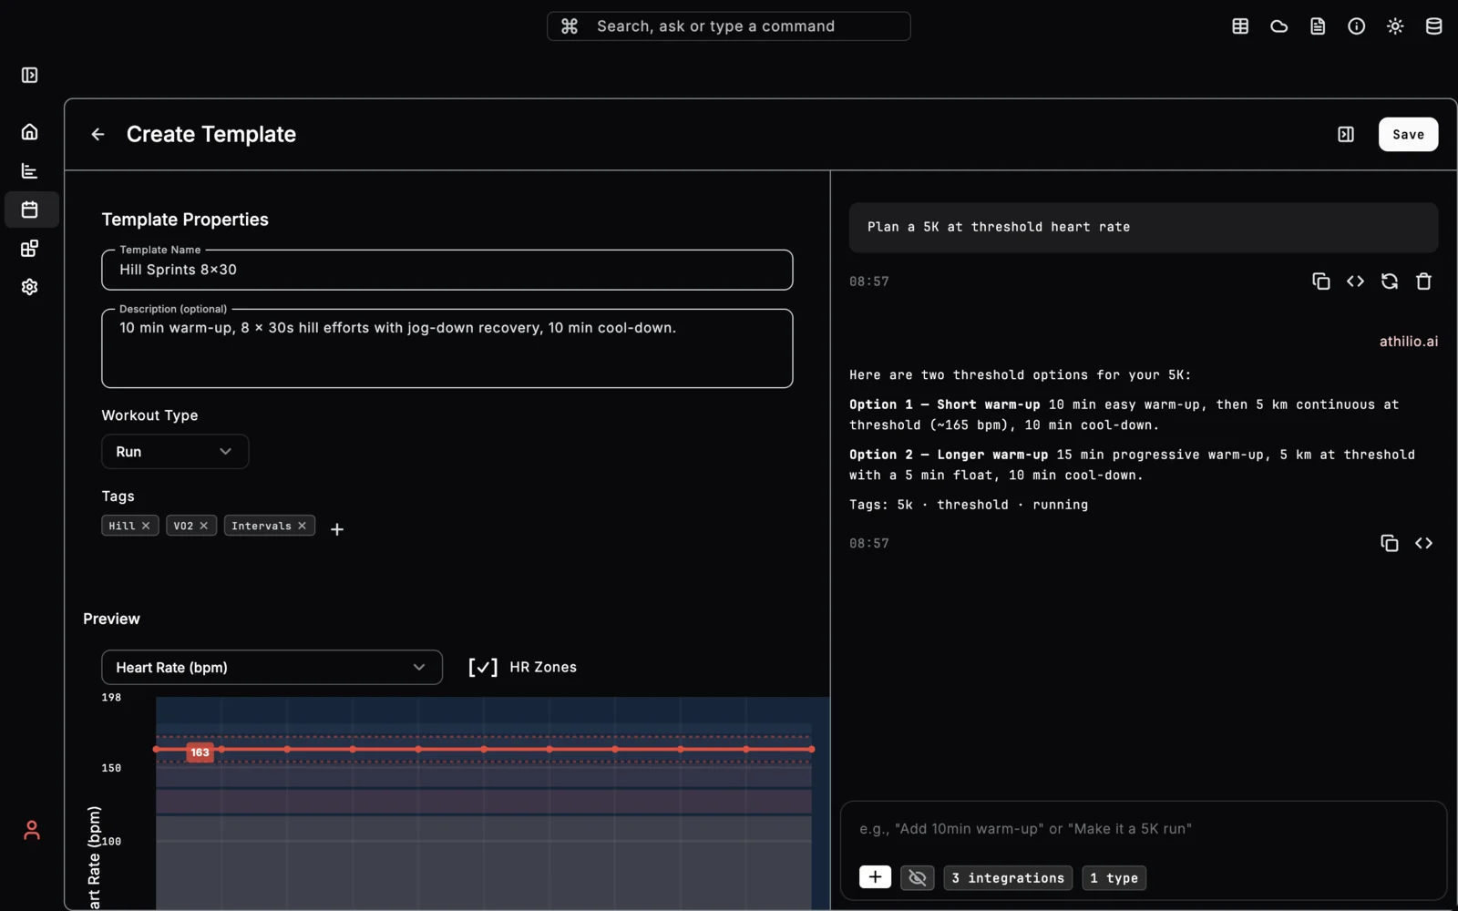Remove the Hill tag
Viewport: 1458px width, 911px height.
(146, 526)
